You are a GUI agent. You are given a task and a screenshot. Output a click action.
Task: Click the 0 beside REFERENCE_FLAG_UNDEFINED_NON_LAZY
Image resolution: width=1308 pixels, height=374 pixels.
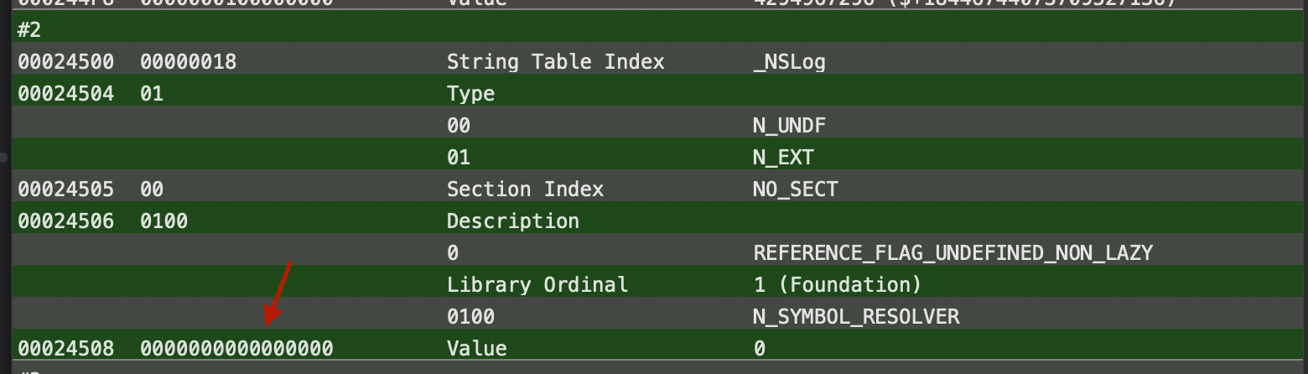(x=453, y=253)
